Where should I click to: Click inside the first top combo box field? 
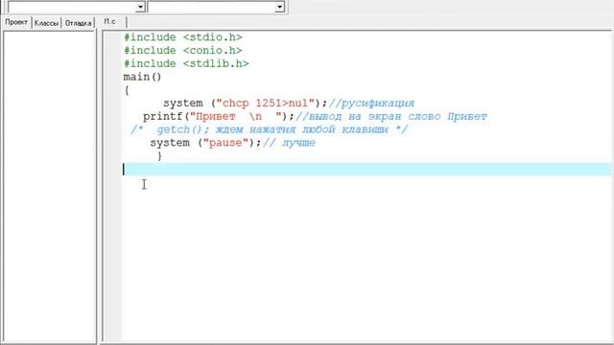73,7
